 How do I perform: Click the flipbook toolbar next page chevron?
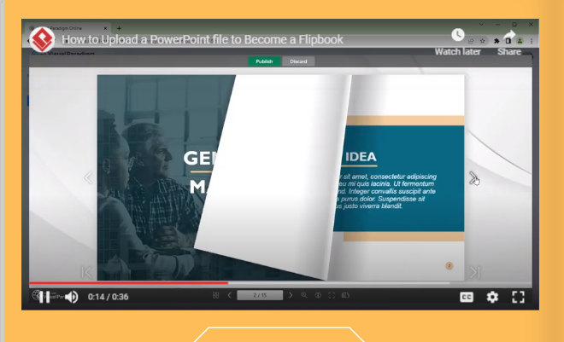click(x=291, y=295)
